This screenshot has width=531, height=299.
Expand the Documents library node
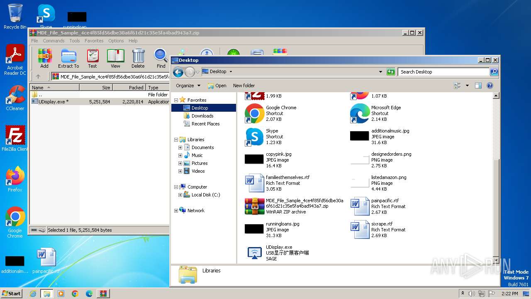coord(180,147)
